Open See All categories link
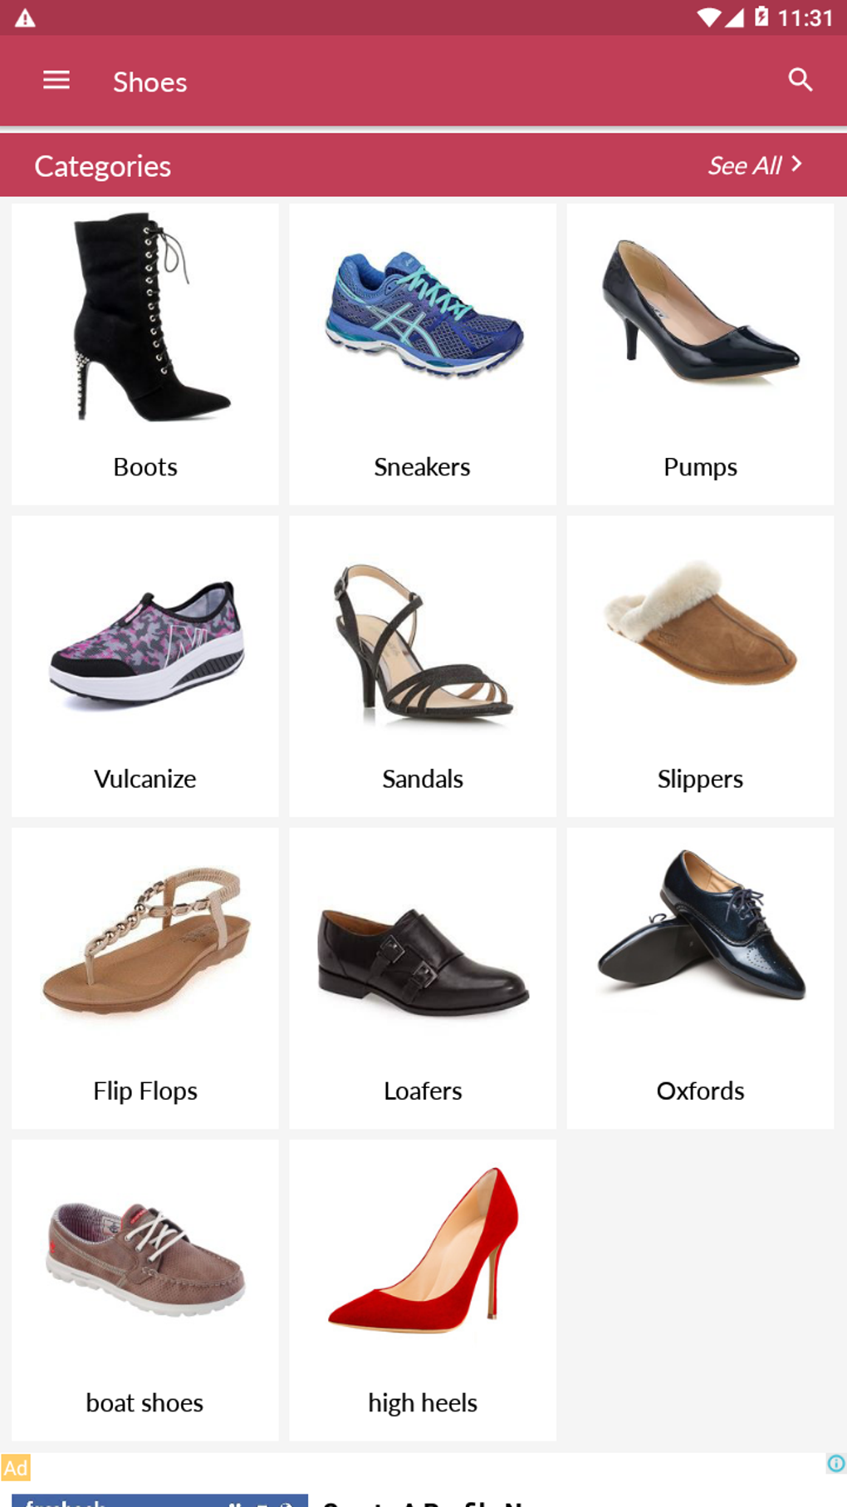 coord(755,165)
